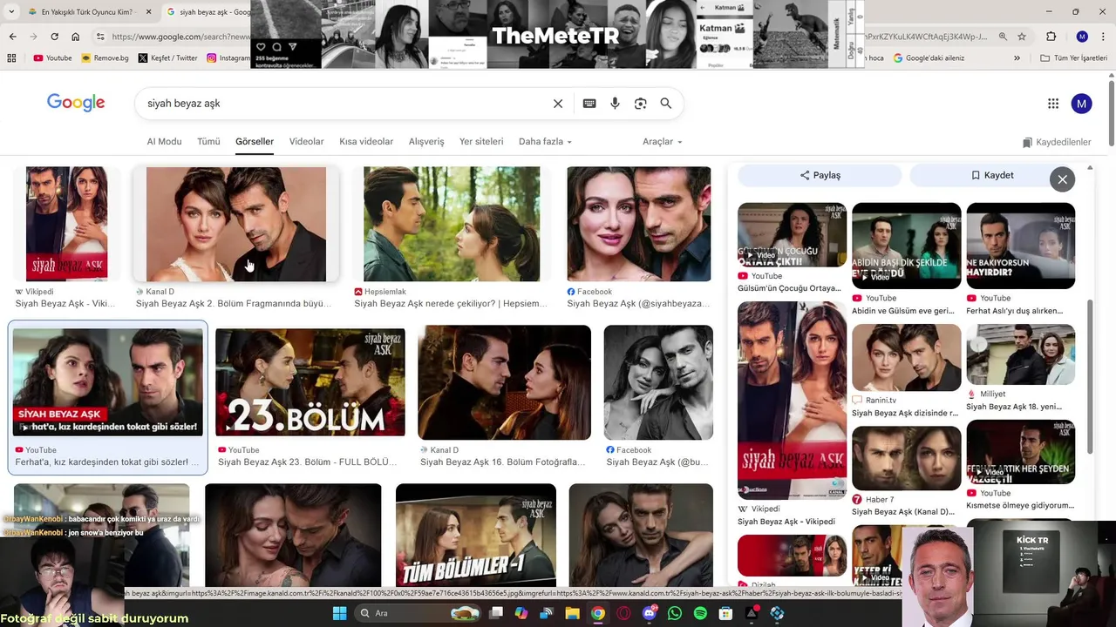This screenshot has height=627, width=1116.
Task: Open the Keşfet / Twitter bookmark
Action: coord(168,58)
